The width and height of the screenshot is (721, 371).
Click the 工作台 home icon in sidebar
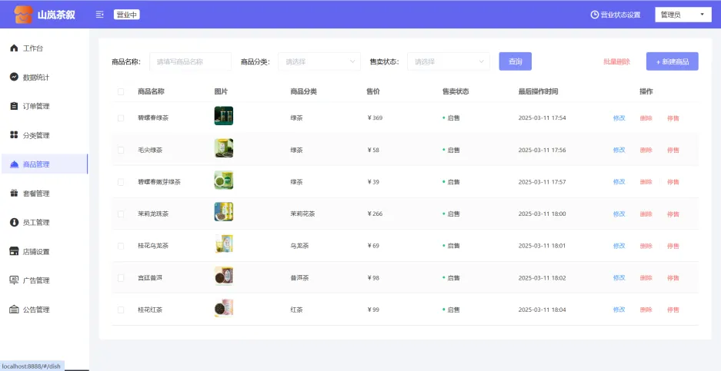coord(14,48)
